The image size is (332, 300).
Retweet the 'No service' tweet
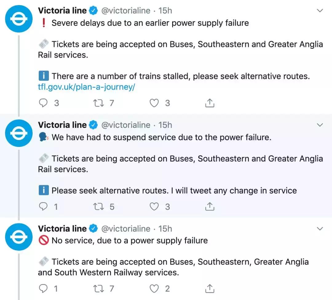[99, 289]
